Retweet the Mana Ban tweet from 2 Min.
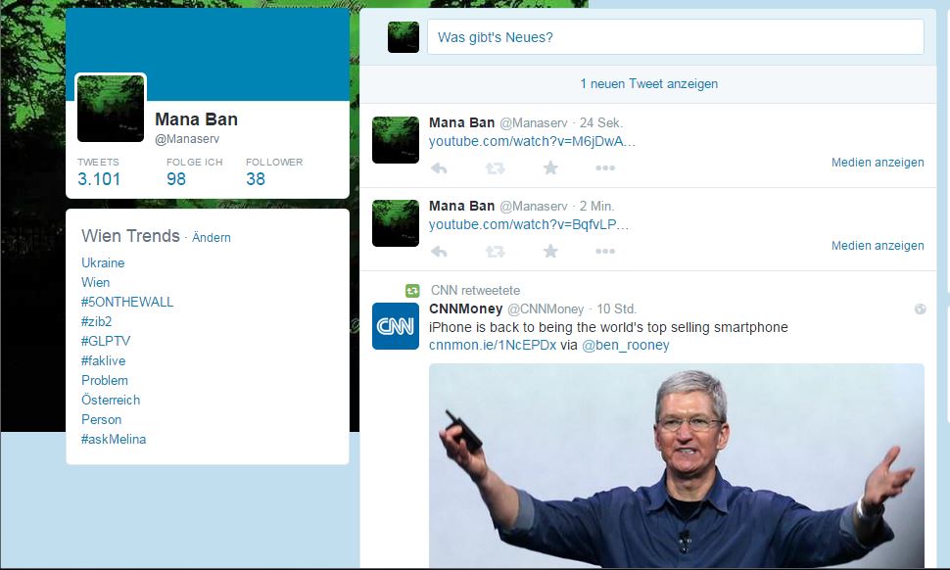Viewport: 950px width, 570px height. 495,252
